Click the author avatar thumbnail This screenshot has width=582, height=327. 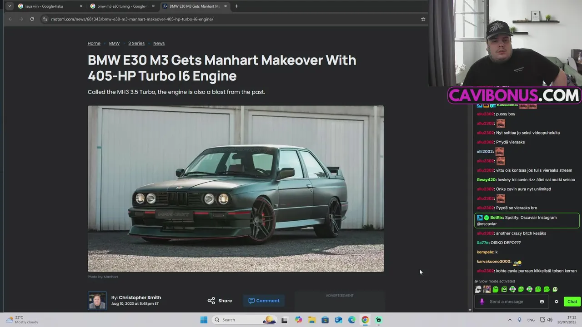[x=97, y=301]
